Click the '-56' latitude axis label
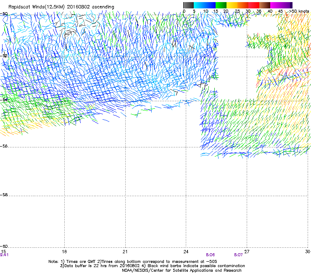 click(4, 146)
